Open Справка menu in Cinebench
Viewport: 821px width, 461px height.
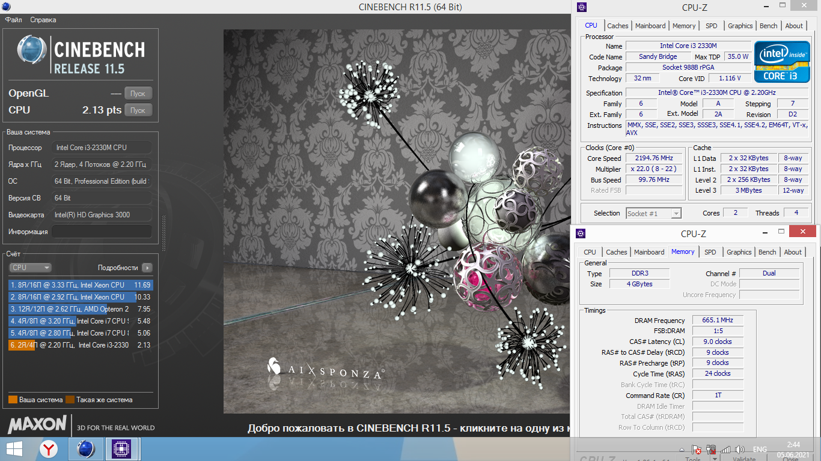click(43, 20)
